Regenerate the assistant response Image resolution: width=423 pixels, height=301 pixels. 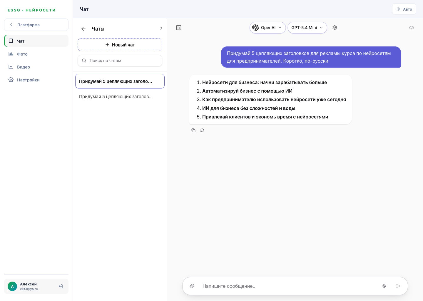coord(202,130)
